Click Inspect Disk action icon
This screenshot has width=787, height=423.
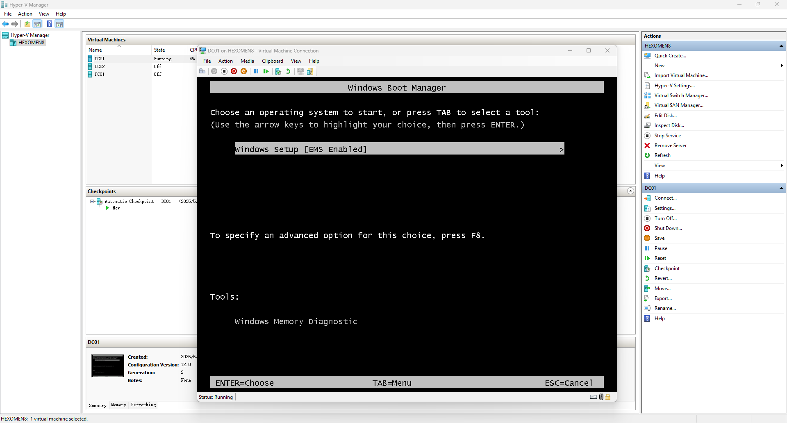point(647,125)
